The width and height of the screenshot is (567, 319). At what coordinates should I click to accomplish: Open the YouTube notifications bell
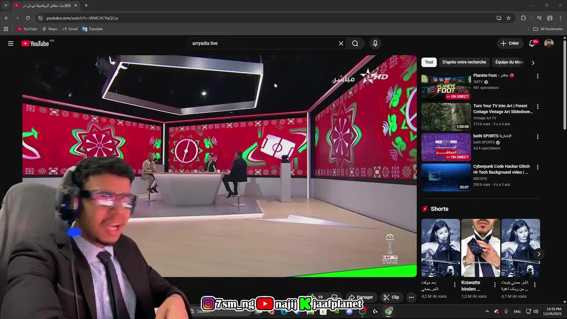(x=532, y=43)
